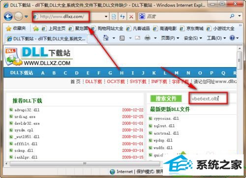Click the DLL下载站 site logo
Image resolution: width=246 pixels, height=178 pixels.
[x=38, y=56]
